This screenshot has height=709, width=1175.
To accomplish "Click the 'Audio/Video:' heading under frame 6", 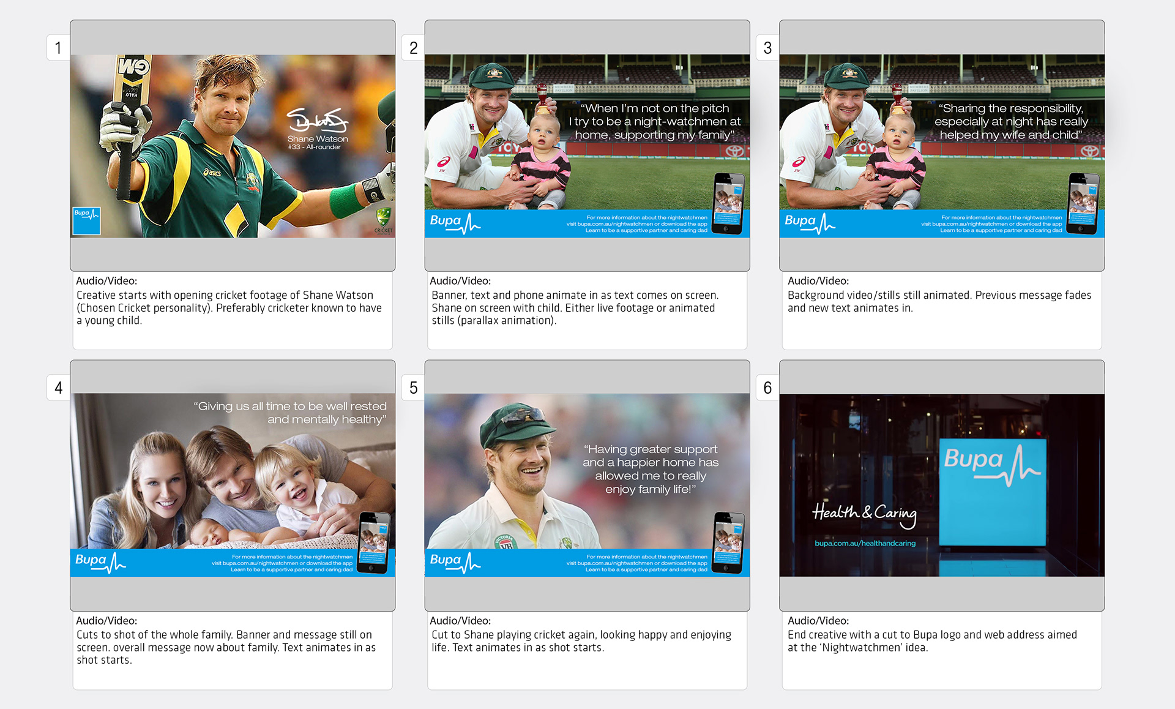I will (818, 621).
